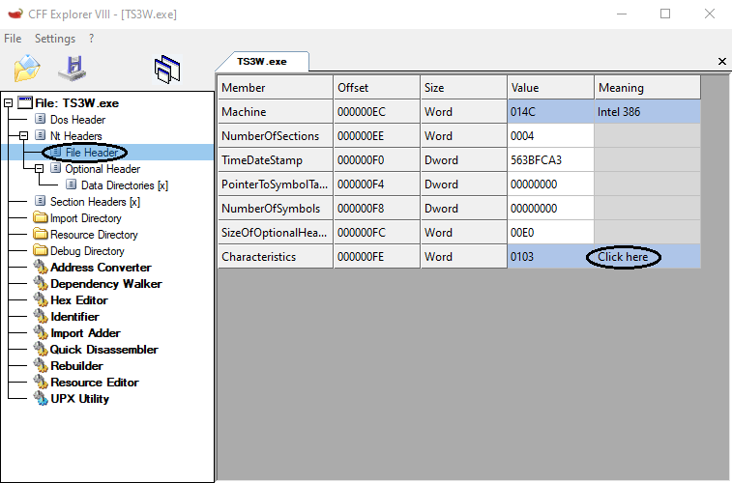Select File Header in the tree
The width and height of the screenshot is (732, 483).
coord(92,153)
